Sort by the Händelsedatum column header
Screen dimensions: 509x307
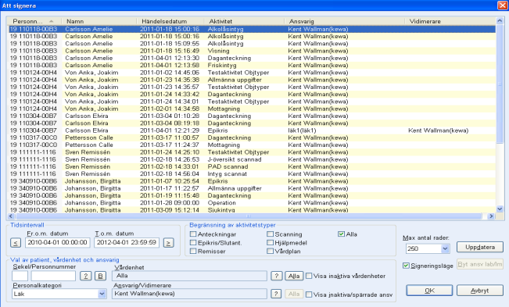pyautogui.click(x=170, y=21)
